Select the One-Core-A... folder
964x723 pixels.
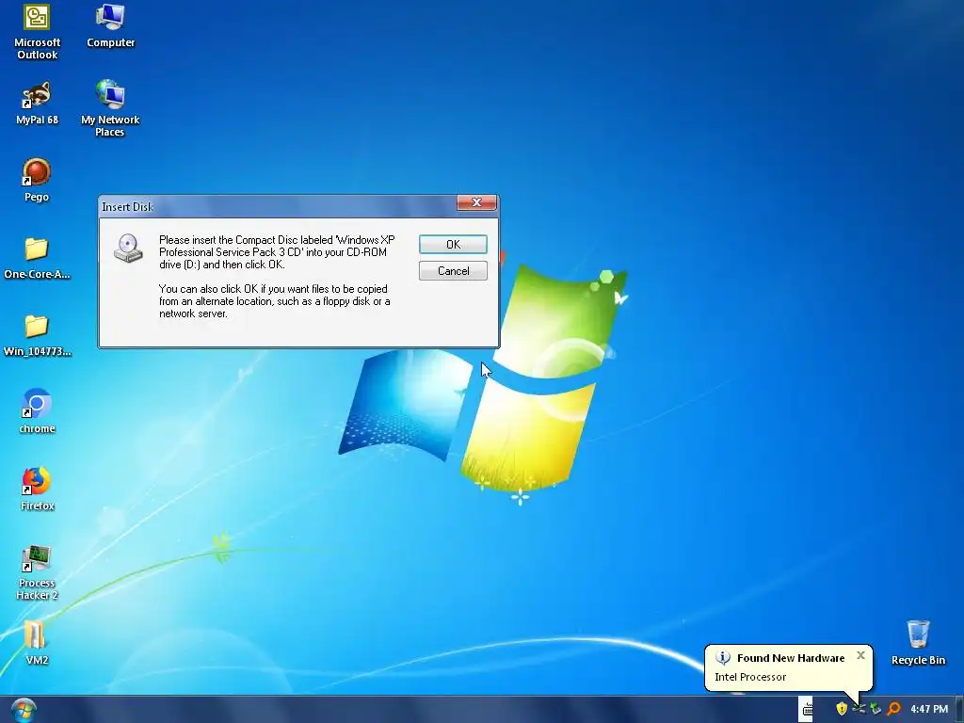click(37, 258)
